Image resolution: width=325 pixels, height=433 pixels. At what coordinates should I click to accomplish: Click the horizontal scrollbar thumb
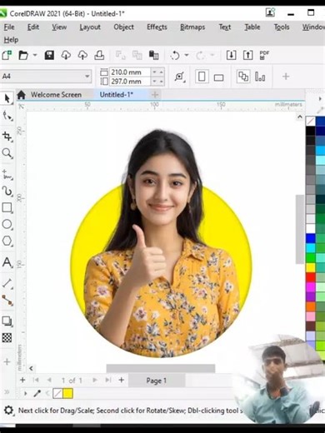pos(161,368)
